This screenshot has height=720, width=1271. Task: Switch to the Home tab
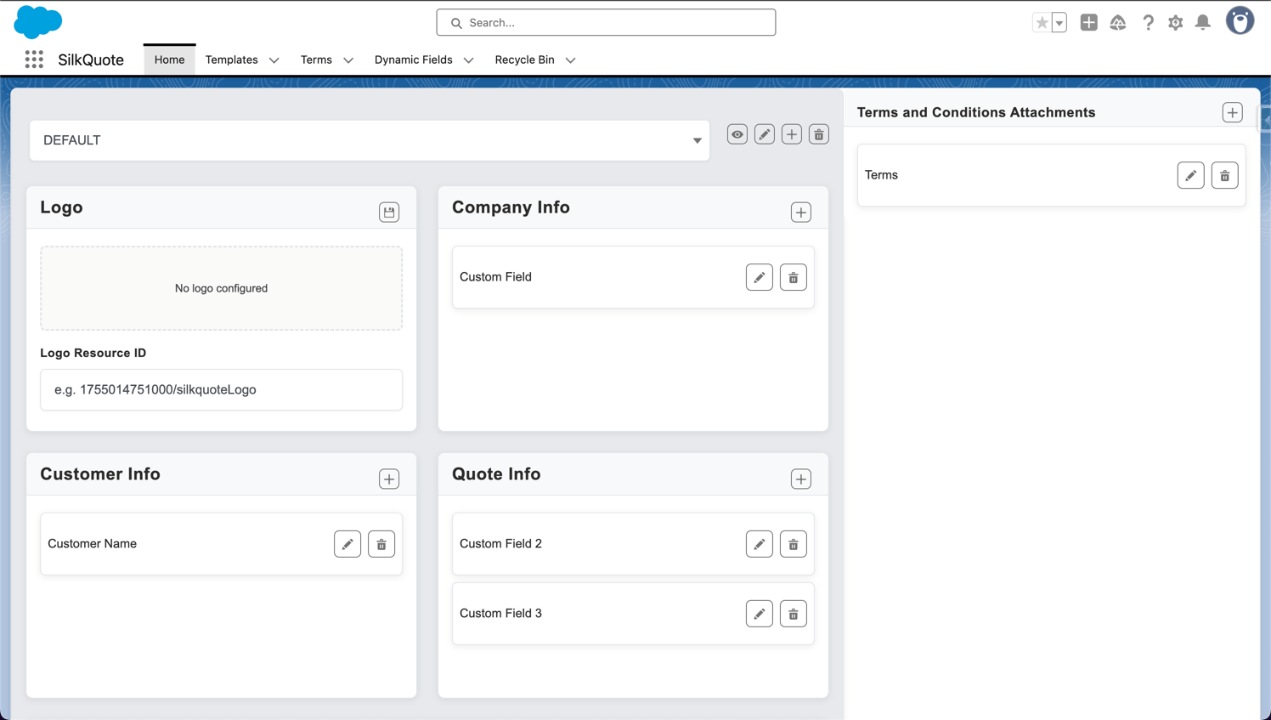pyautogui.click(x=169, y=60)
